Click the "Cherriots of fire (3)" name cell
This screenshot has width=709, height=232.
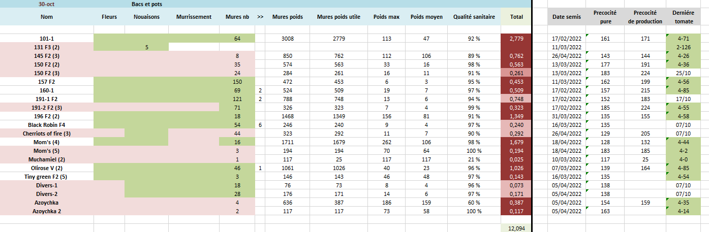pos(47,133)
